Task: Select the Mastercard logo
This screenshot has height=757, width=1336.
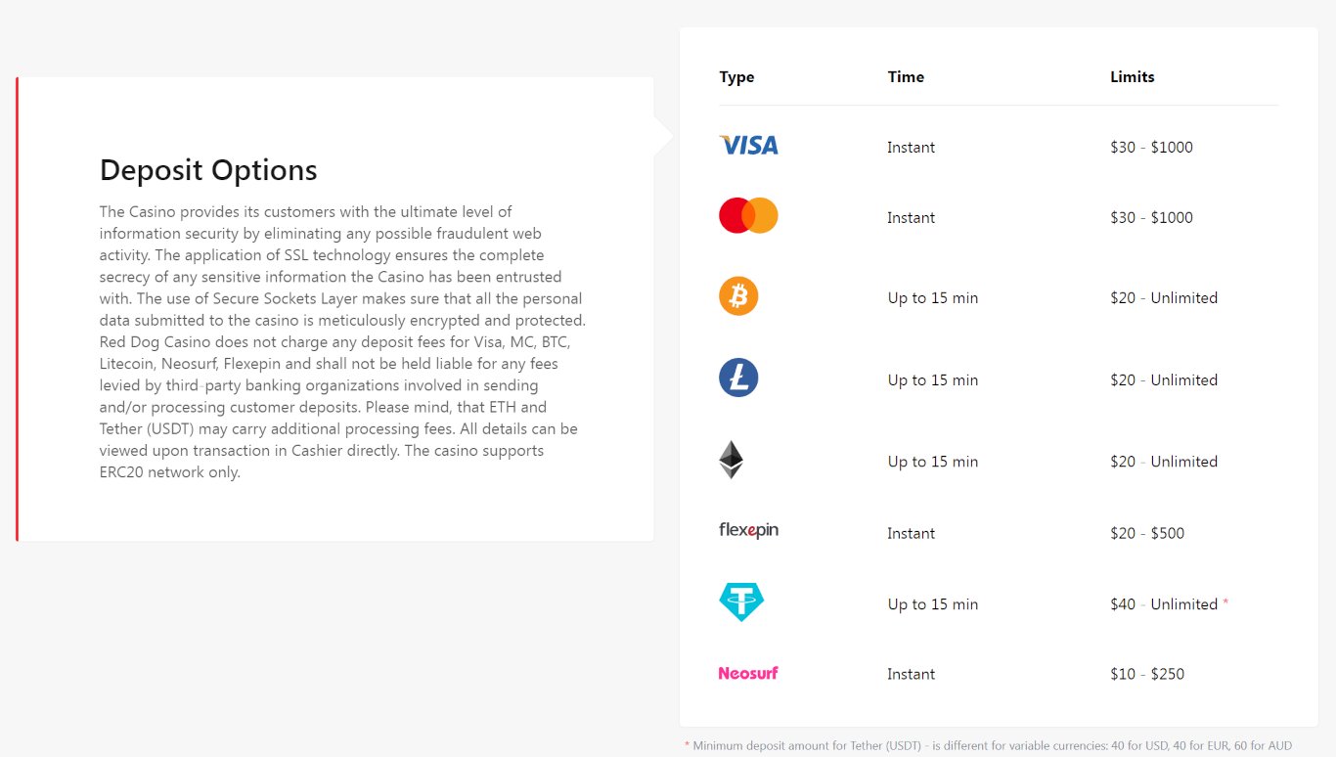Action: (x=748, y=215)
